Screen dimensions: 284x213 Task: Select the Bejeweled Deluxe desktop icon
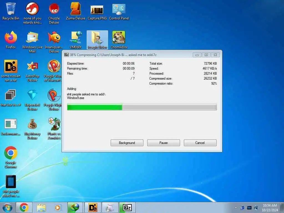point(32,100)
